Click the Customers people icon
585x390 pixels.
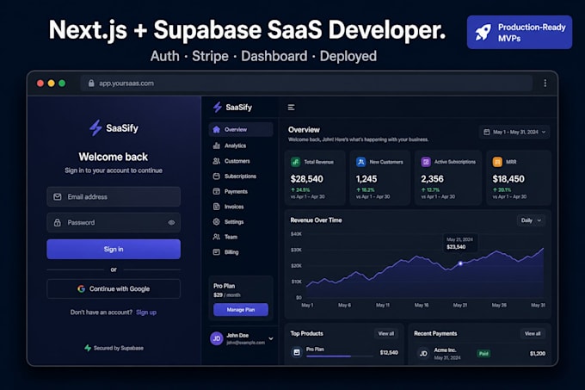tap(216, 161)
